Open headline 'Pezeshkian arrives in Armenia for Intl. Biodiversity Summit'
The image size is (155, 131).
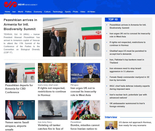[20, 24]
